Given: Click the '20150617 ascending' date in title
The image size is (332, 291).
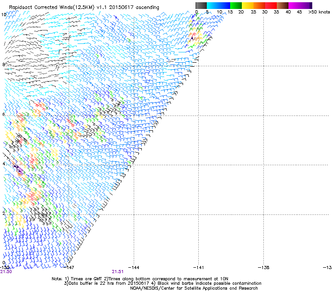Looking at the screenshot, I should pos(134,7).
